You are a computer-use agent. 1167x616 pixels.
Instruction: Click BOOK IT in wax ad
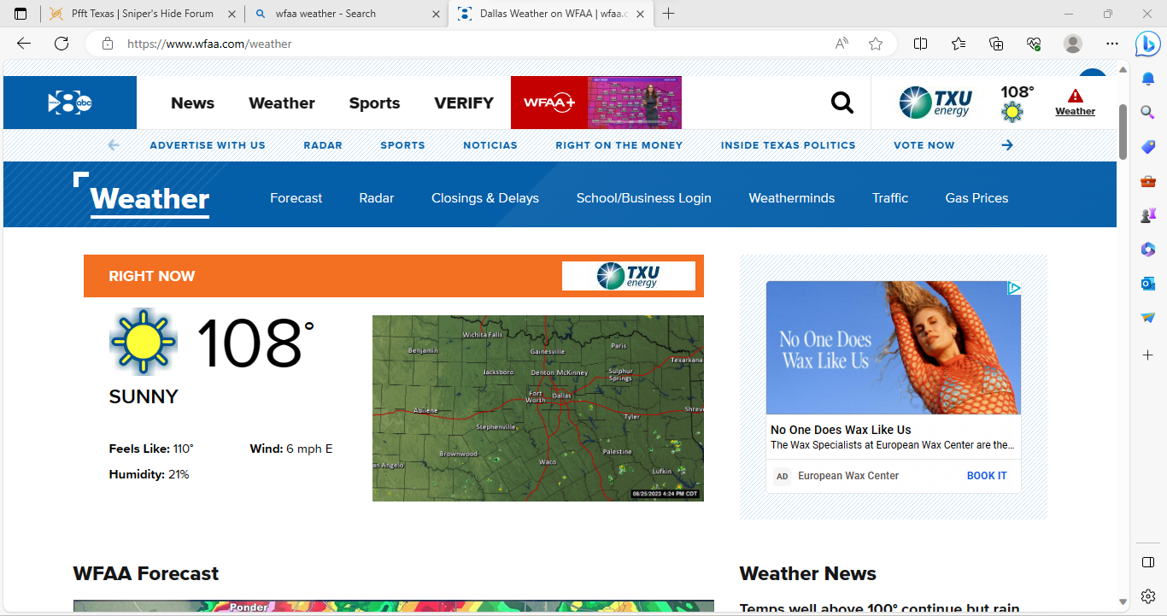click(987, 476)
